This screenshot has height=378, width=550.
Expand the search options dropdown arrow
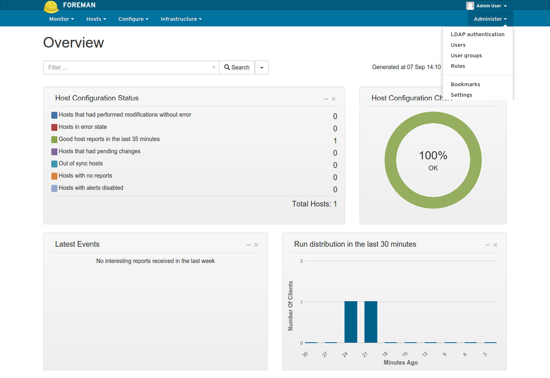(261, 67)
